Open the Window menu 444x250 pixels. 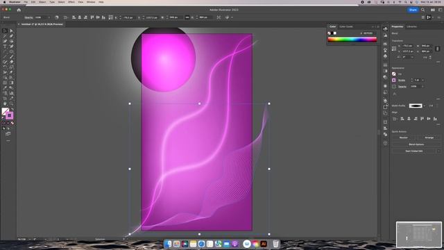point(91,2)
